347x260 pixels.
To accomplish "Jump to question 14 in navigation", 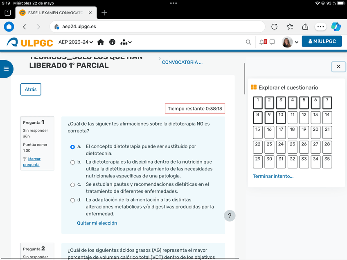I will [327, 118].
